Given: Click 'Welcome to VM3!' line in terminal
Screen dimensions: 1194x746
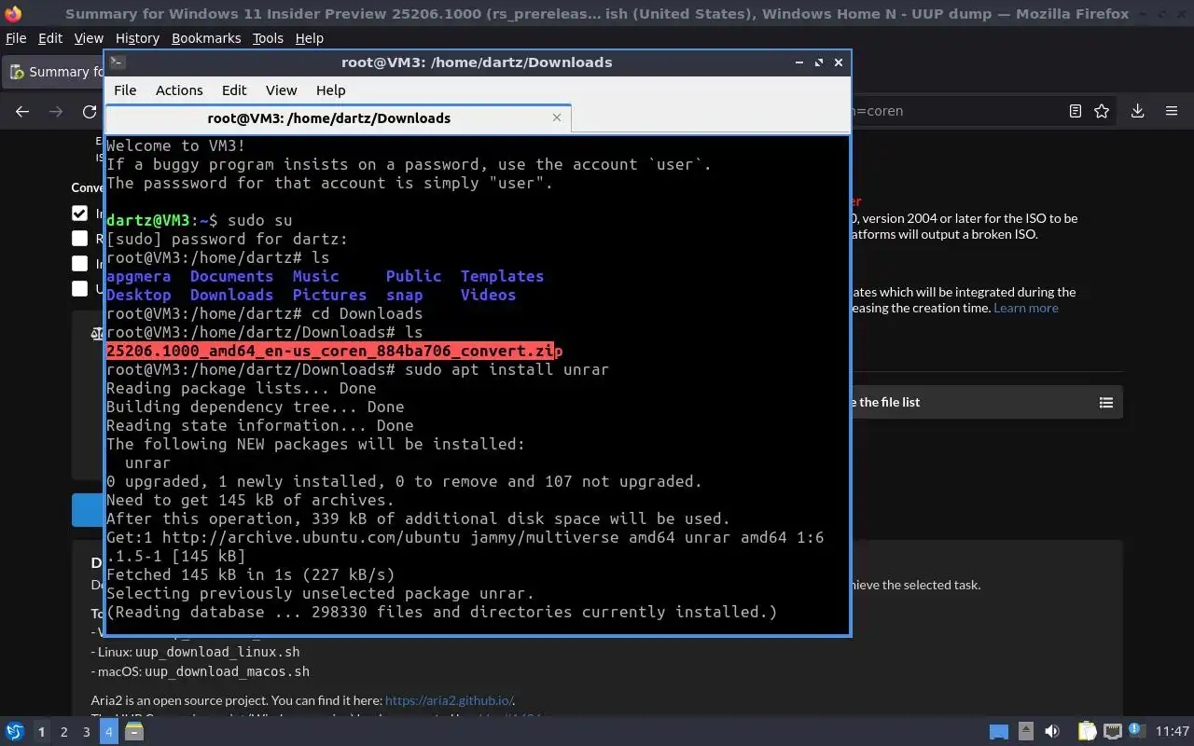Looking at the screenshot, I should (x=176, y=145).
